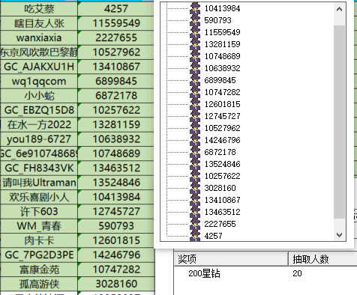The width and height of the screenshot is (357, 295).
Task: Select list entry 3028160 in winner tree
Action: (x=220, y=188)
